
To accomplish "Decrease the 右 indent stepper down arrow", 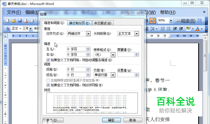I will 88,56.
